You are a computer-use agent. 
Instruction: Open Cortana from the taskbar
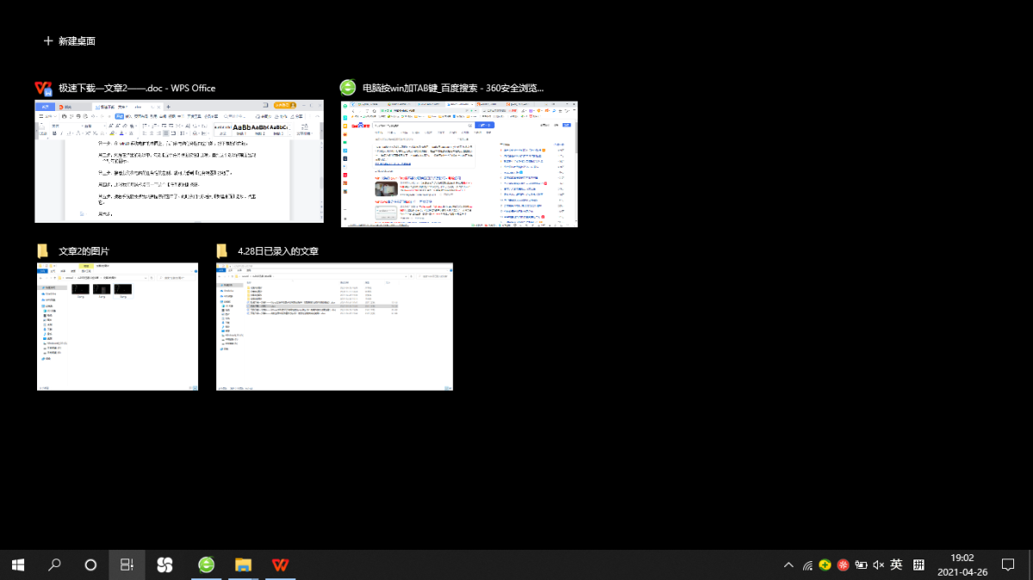90,565
